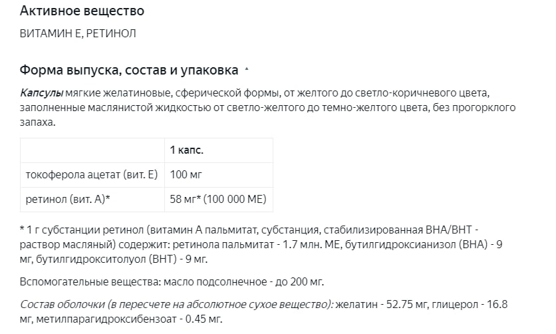Select the "58 мг* (100 000 МЕ)" cell
The height and width of the screenshot is (334, 556).
[218, 199]
